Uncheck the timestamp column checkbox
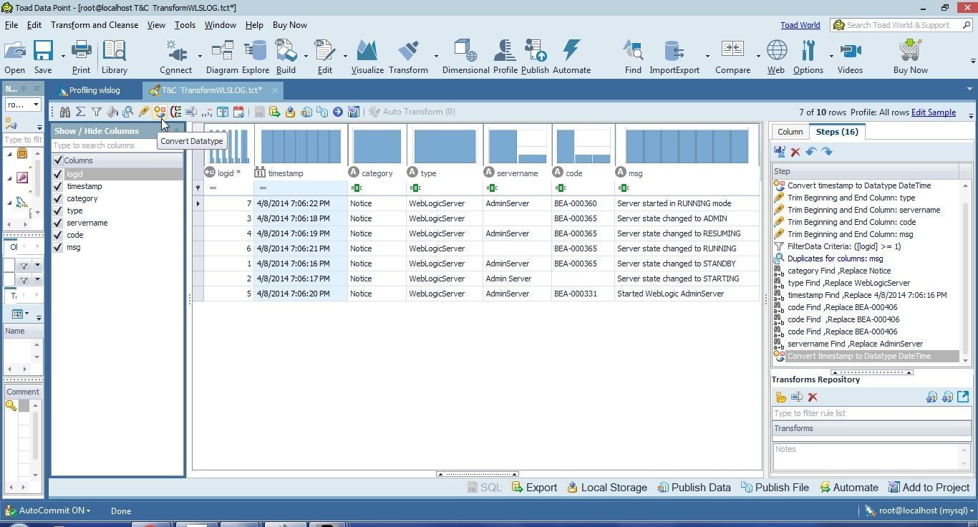The height and width of the screenshot is (527, 978). point(58,186)
